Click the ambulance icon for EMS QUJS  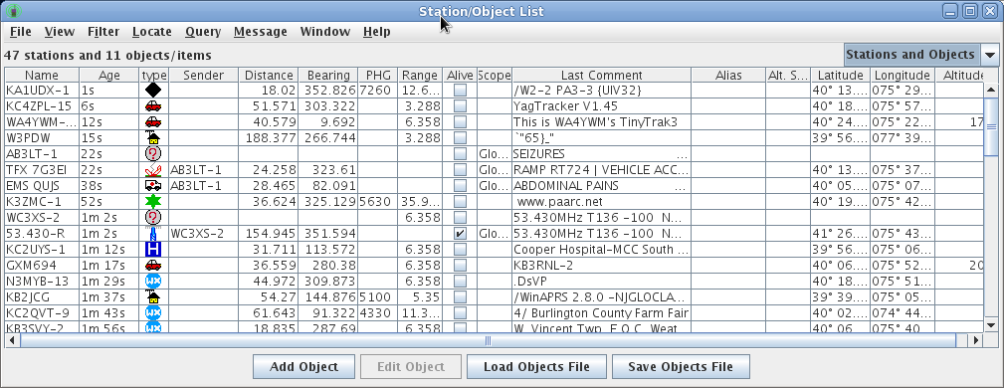pyautogui.click(x=153, y=186)
